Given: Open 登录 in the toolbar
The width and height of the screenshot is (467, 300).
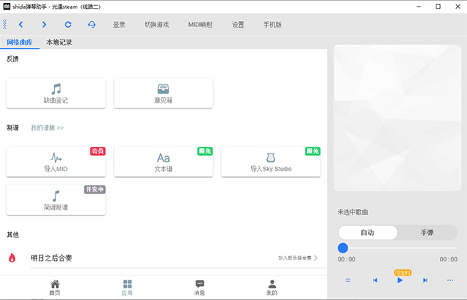Looking at the screenshot, I should click(119, 25).
